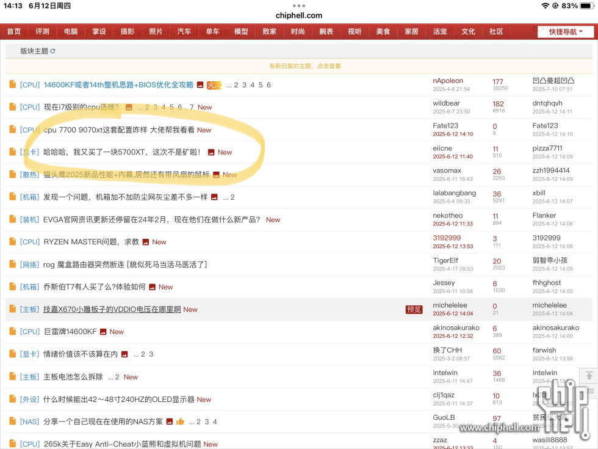The height and width of the screenshot is (449, 598).
Task: Jump to page 3 of 情绪价值 thread
Action: (151, 354)
